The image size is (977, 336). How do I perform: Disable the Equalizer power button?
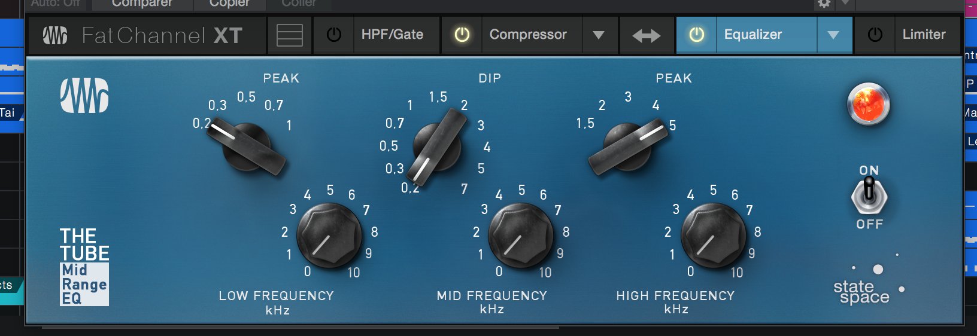point(697,35)
